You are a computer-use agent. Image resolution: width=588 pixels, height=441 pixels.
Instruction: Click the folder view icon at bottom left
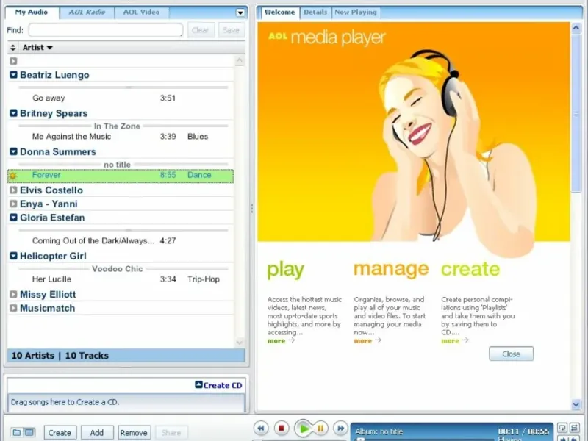pos(16,432)
